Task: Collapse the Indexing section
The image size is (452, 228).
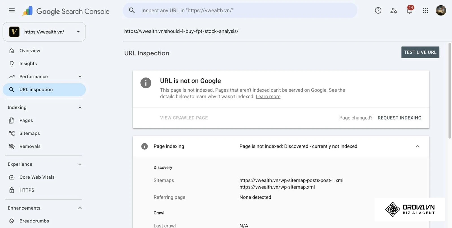Action: coord(80,107)
